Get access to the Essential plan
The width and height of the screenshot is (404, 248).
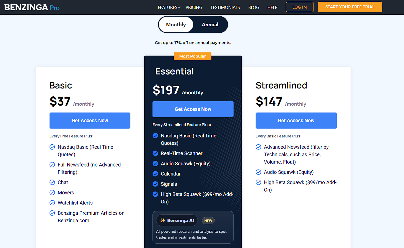tap(193, 109)
